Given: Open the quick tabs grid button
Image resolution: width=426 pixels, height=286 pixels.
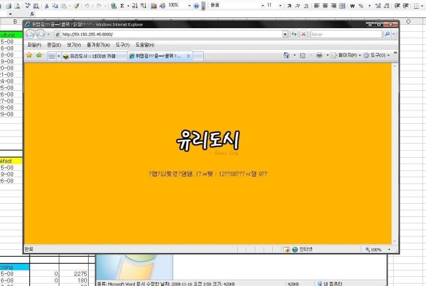Looking at the screenshot, I should (51, 56).
